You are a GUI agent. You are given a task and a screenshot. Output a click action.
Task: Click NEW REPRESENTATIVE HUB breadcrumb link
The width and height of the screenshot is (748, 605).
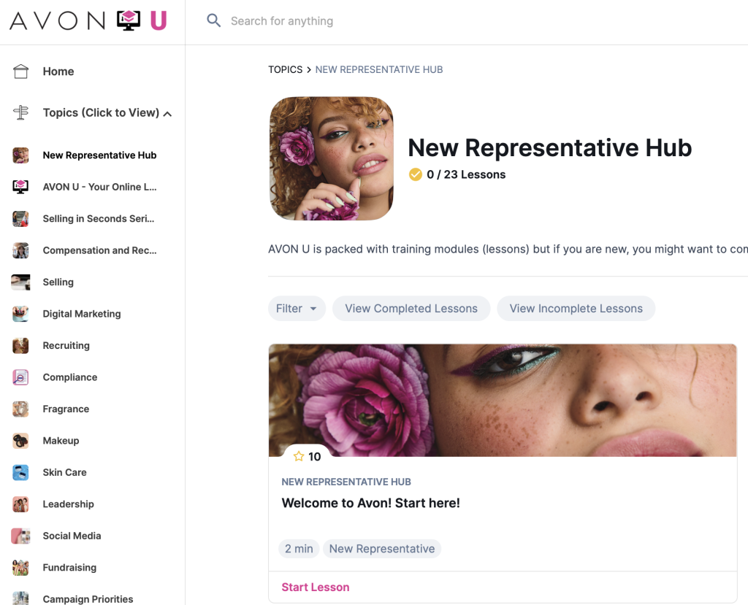click(379, 69)
